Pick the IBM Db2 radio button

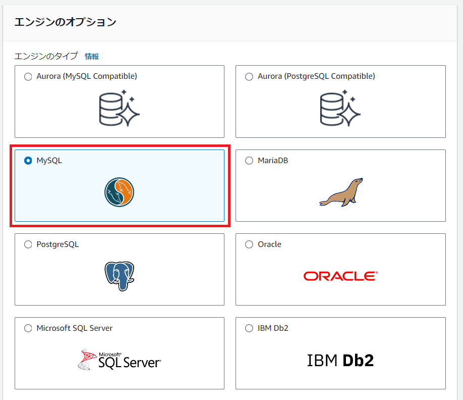[249, 328]
